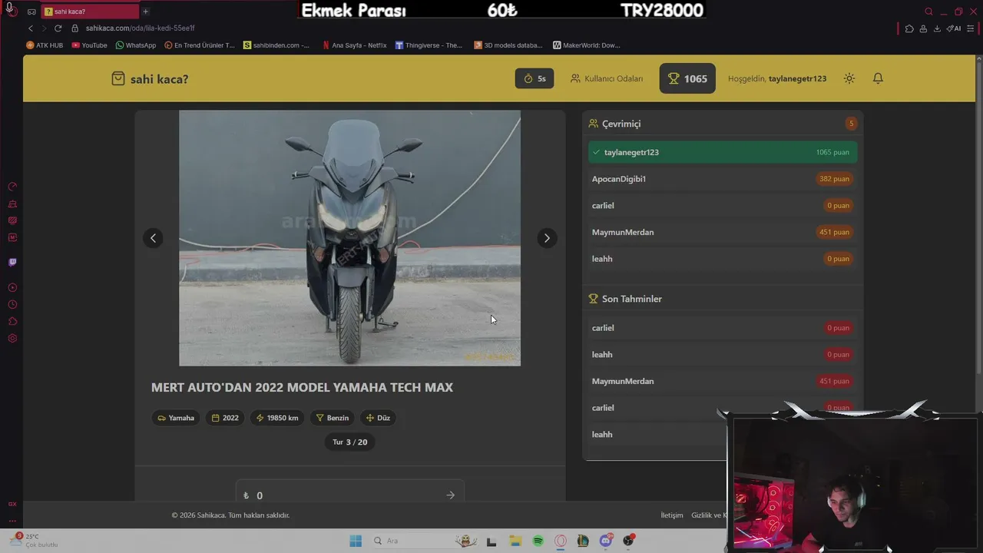Viewport: 983px width, 553px height.
Task: Click the Benzin fuel tag
Action: pyautogui.click(x=333, y=418)
